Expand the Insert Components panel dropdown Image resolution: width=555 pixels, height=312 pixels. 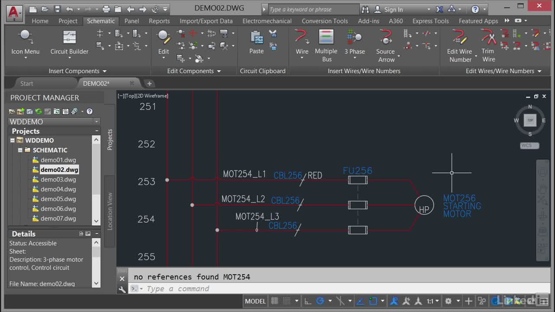coord(104,71)
